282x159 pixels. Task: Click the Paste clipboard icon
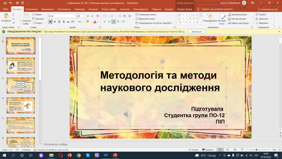point(6,16)
